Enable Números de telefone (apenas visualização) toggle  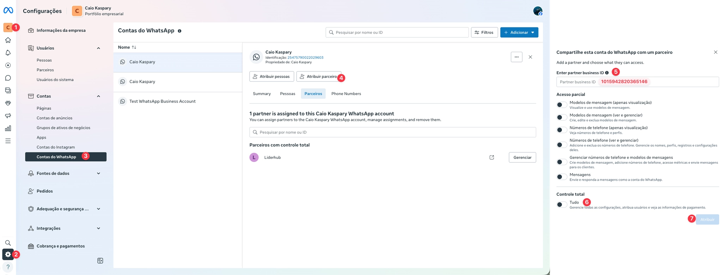(x=562, y=130)
